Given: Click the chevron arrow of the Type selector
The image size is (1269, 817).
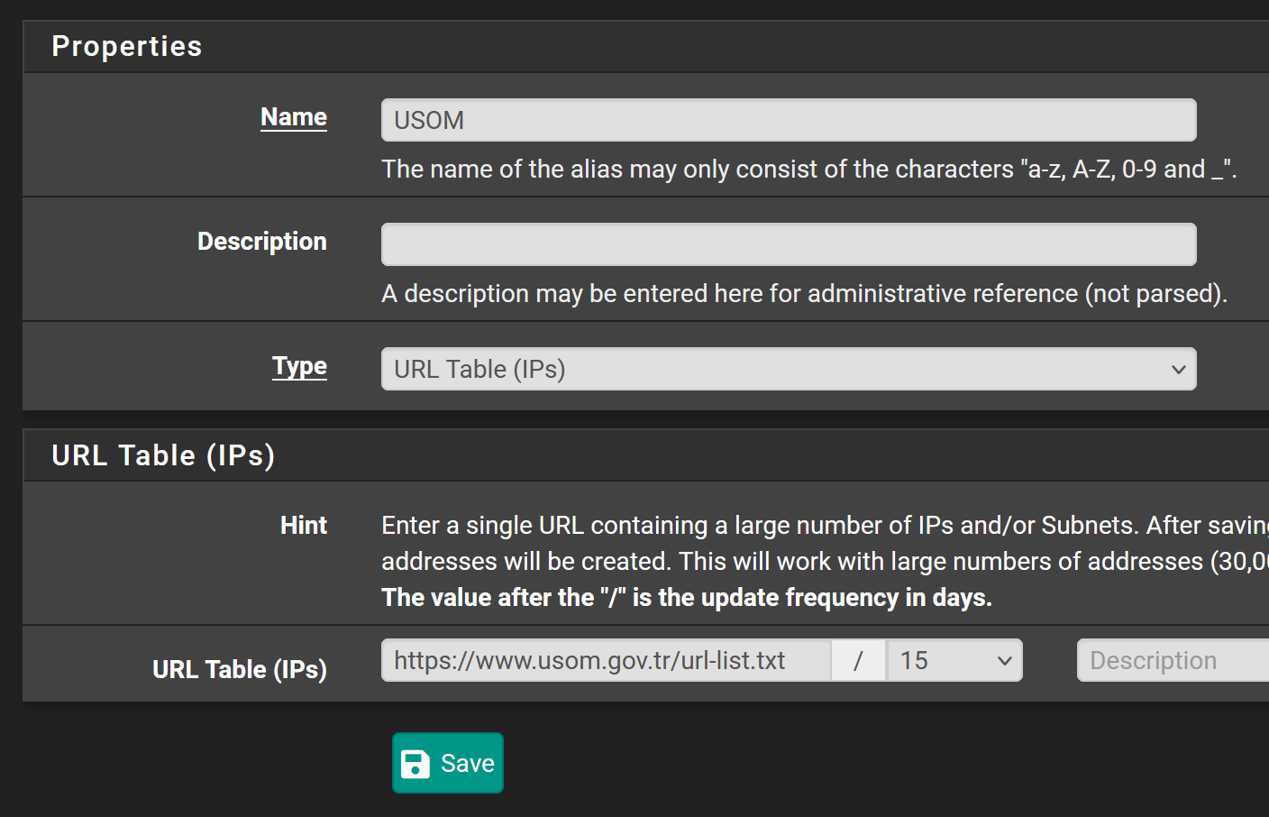Looking at the screenshot, I should pos(1178,370).
